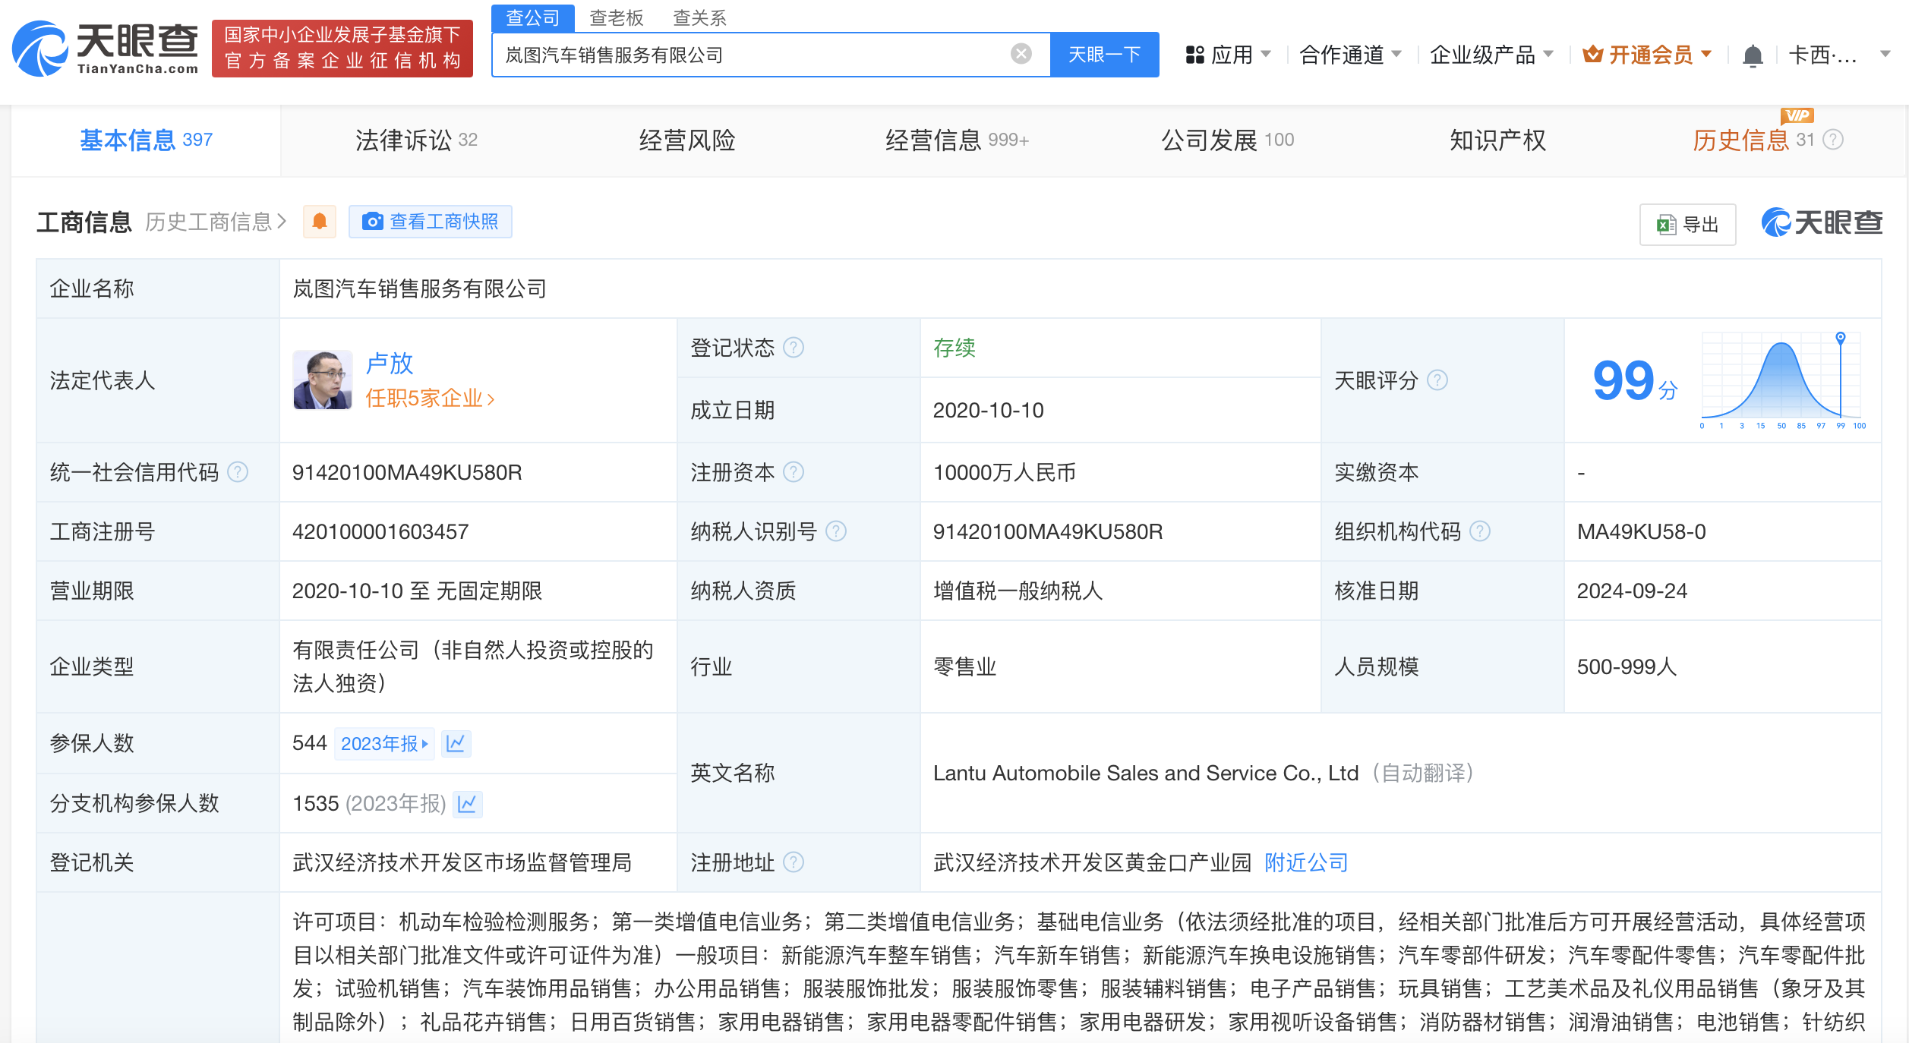Click help icon beside 登记状态
The height and width of the screenshot is (1043, 1909).
point(794,348)
